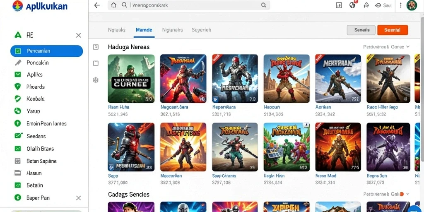Open the Begno Sun game thumbnail
Screen dimensions: 424x212
coord(388,147)
